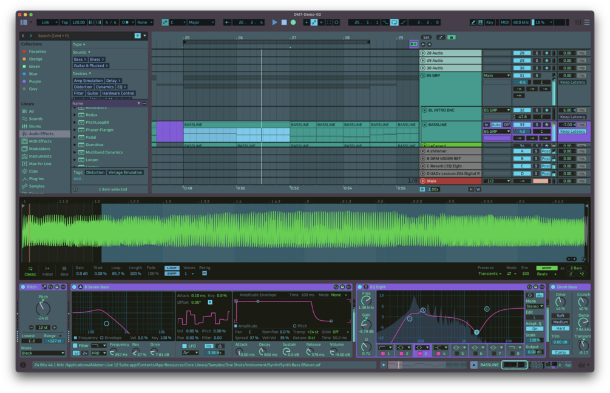Image resolution: width=610 pixels, height=393 pixels.
Task: Select Slice mode icon in Simpler
Action: tap(64, 269)
